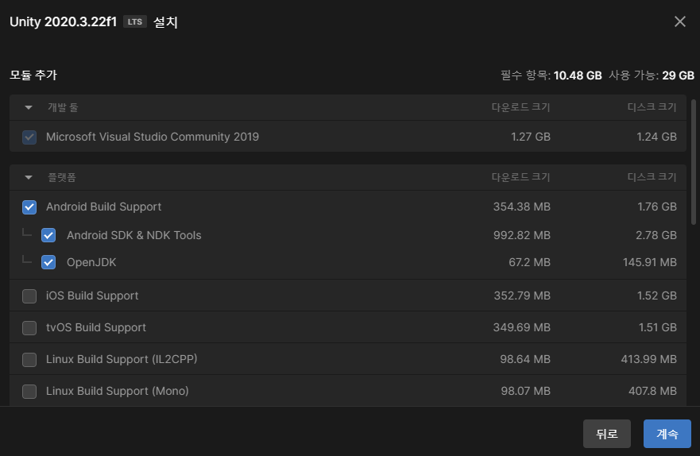The height and width of the screenshot is (456, 700).
Task: Click the 992.82 MB download size
Action: click(x=521, y=235)
